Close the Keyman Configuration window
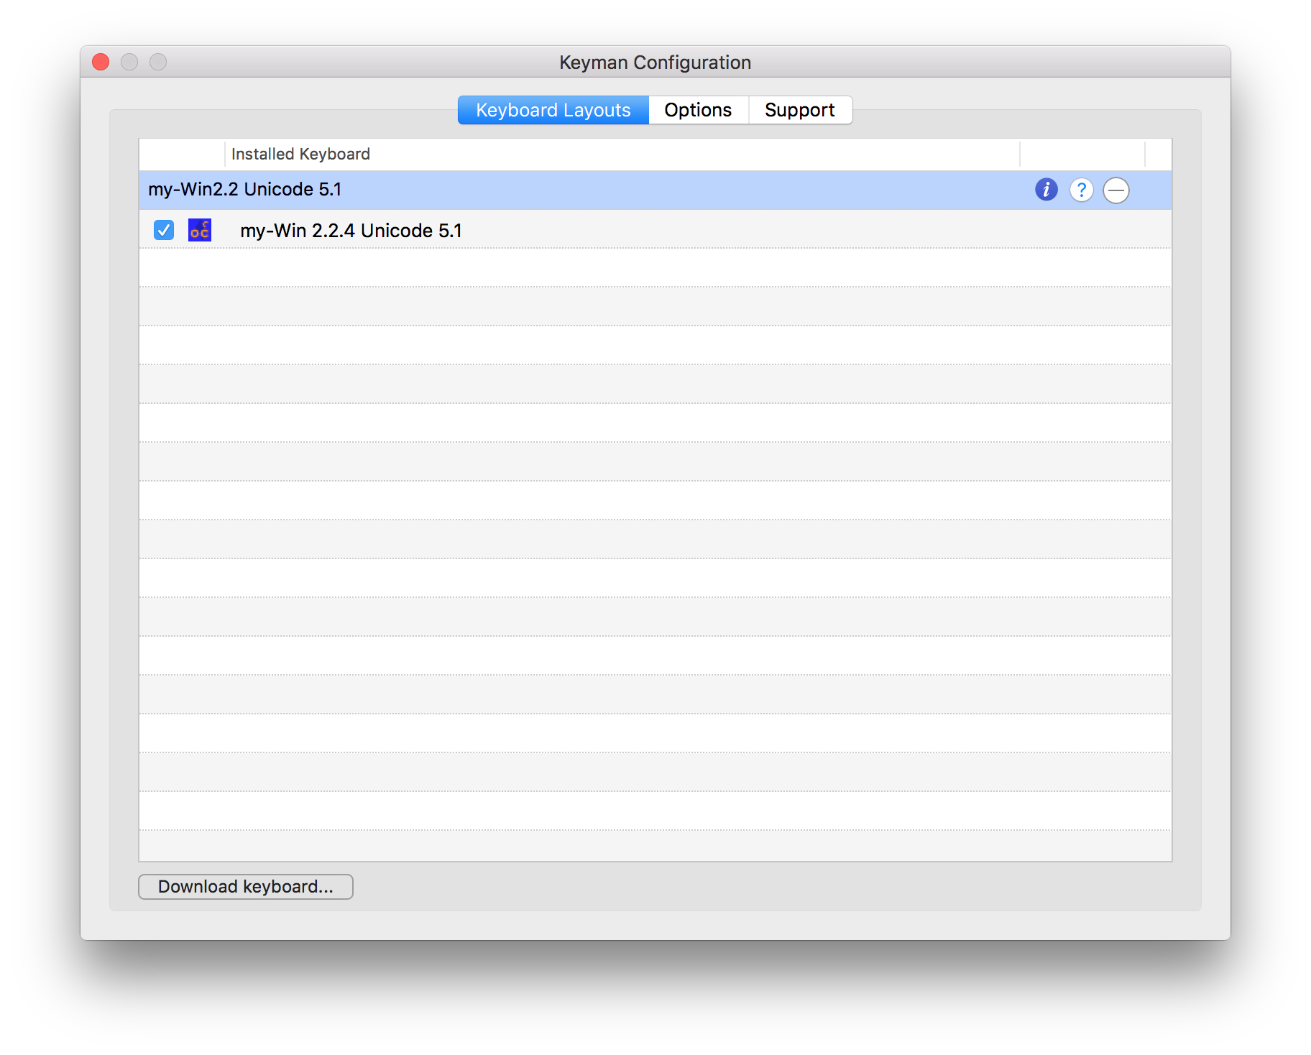This screenshot has height=1055, width=1311. click(101, 63)
